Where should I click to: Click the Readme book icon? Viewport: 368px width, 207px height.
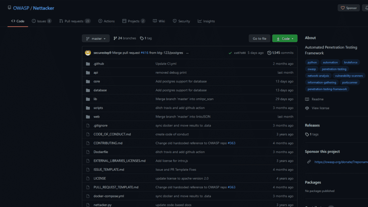click(x=307, y=99)
